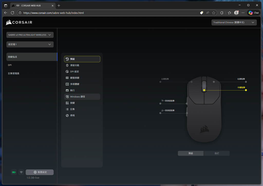
Task: Select the 巨集管理員 sidebar item
Action: point(14,73)
